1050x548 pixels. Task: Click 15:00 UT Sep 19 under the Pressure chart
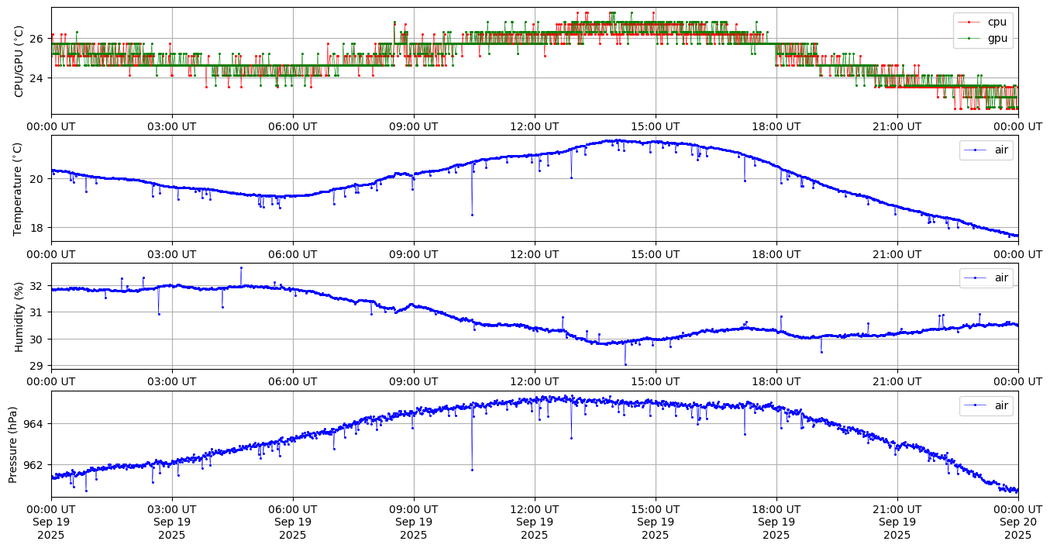point(656,522)
